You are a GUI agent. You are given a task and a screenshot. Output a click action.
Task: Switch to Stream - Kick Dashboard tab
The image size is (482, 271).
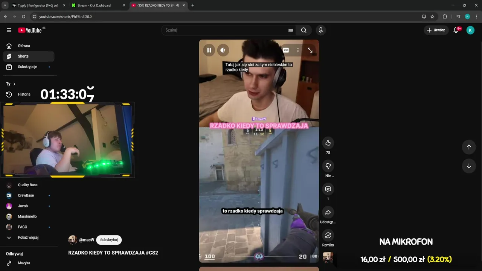click(95, 5)
